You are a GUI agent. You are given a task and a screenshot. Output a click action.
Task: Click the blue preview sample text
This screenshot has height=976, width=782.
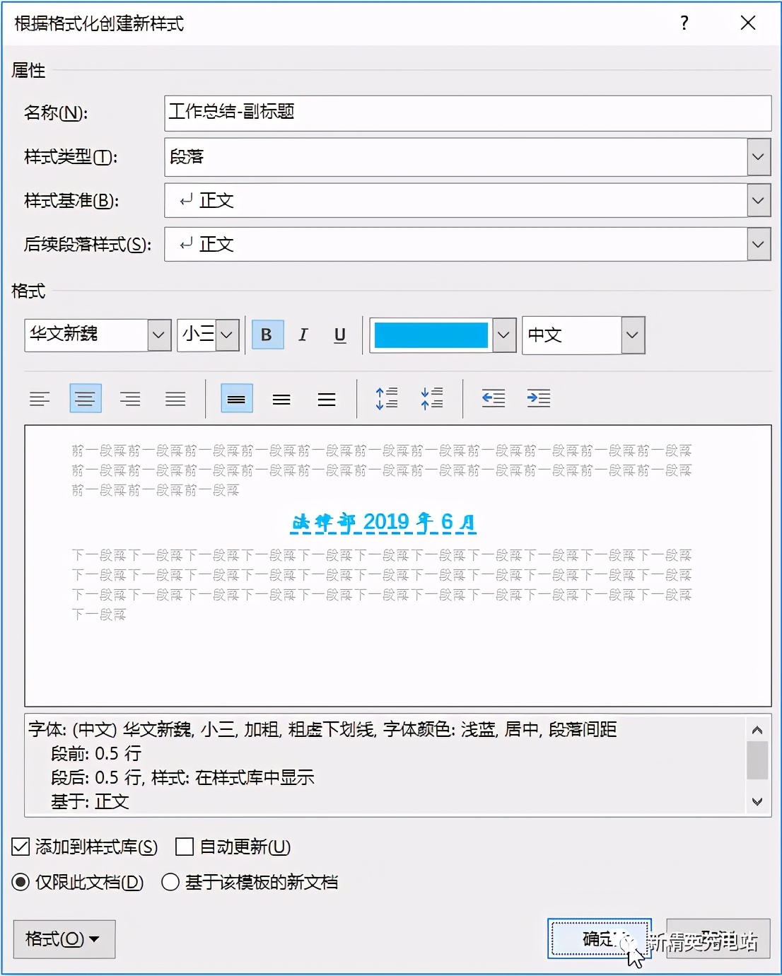click(x=384, y=523)
